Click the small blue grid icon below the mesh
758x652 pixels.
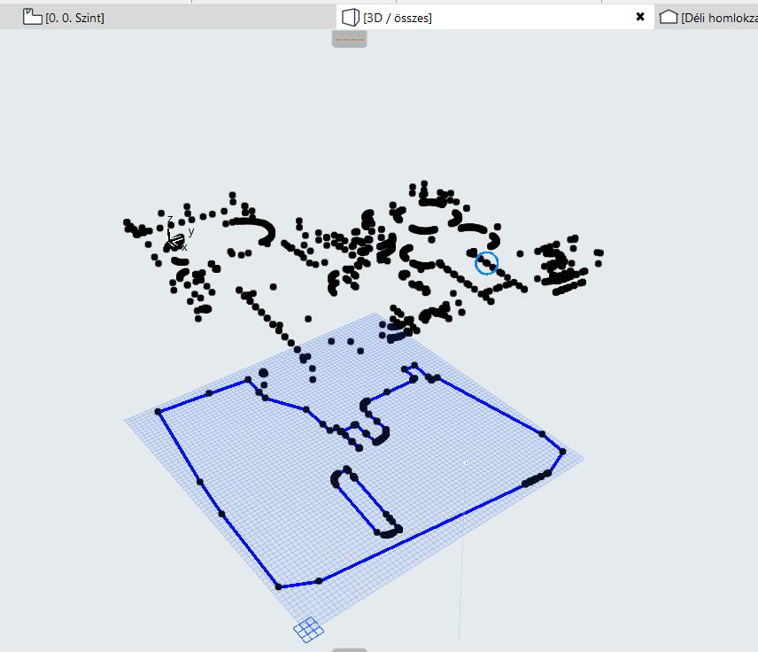(308, 630)
